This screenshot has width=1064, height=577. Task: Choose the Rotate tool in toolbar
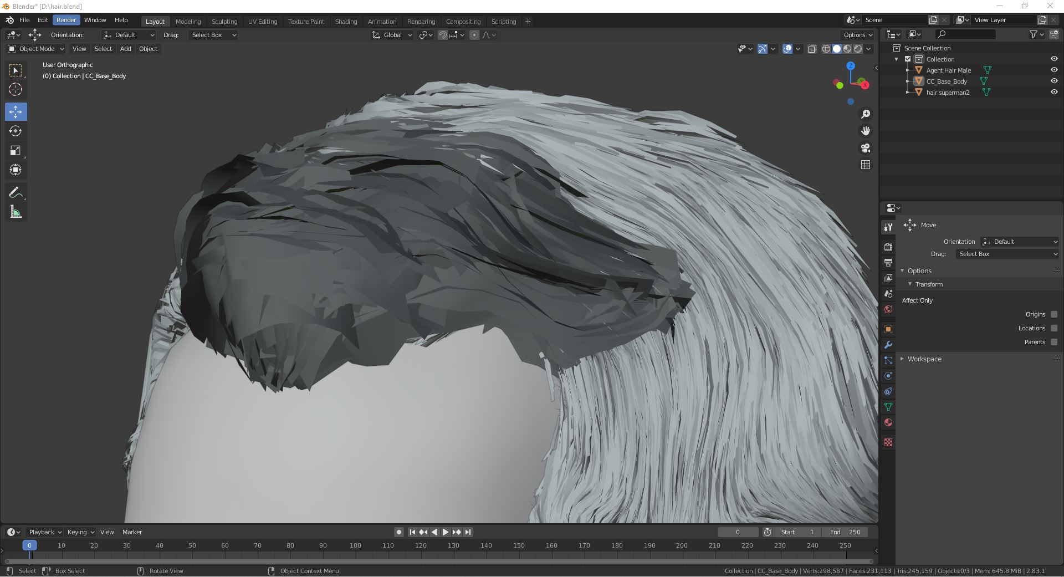[x=16, y=131]
